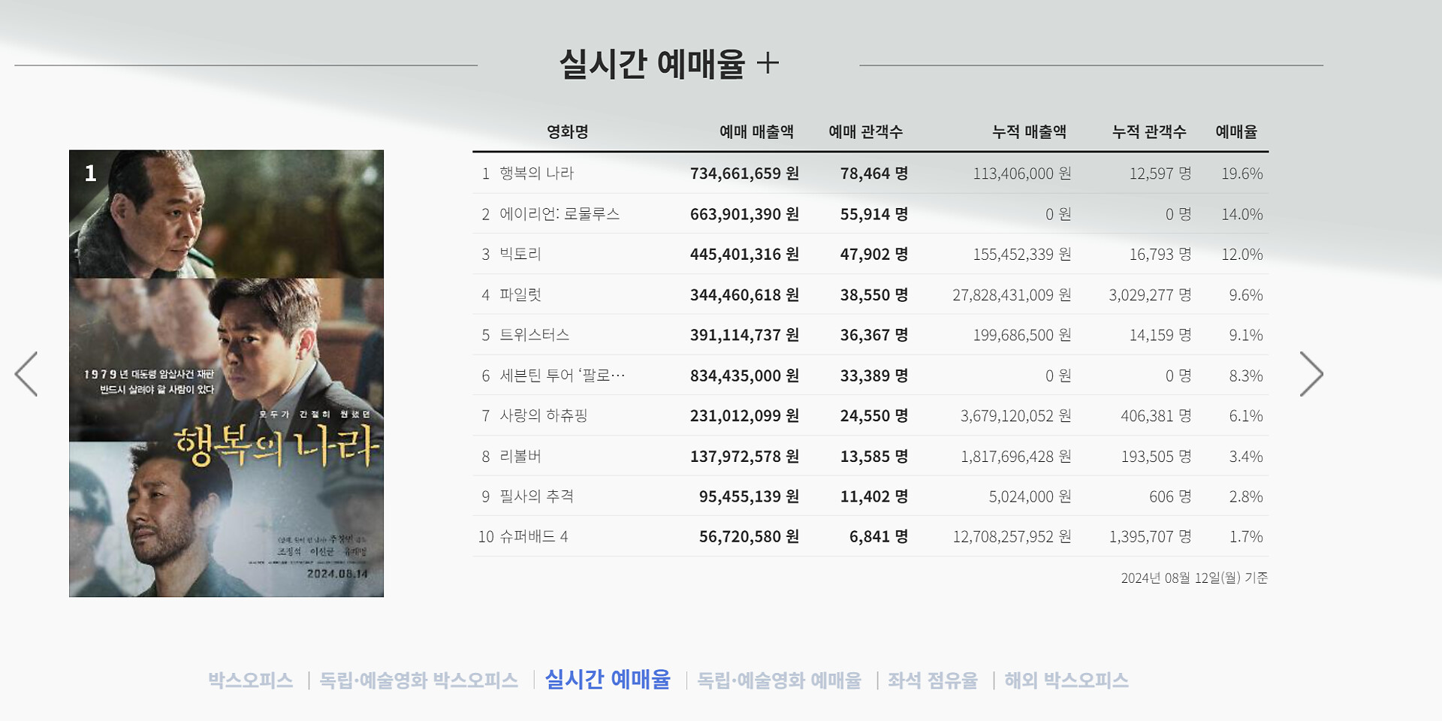Select the 실시간 예매율 tab
This screenshot has height=721, width=1442.
pos(608,680)
